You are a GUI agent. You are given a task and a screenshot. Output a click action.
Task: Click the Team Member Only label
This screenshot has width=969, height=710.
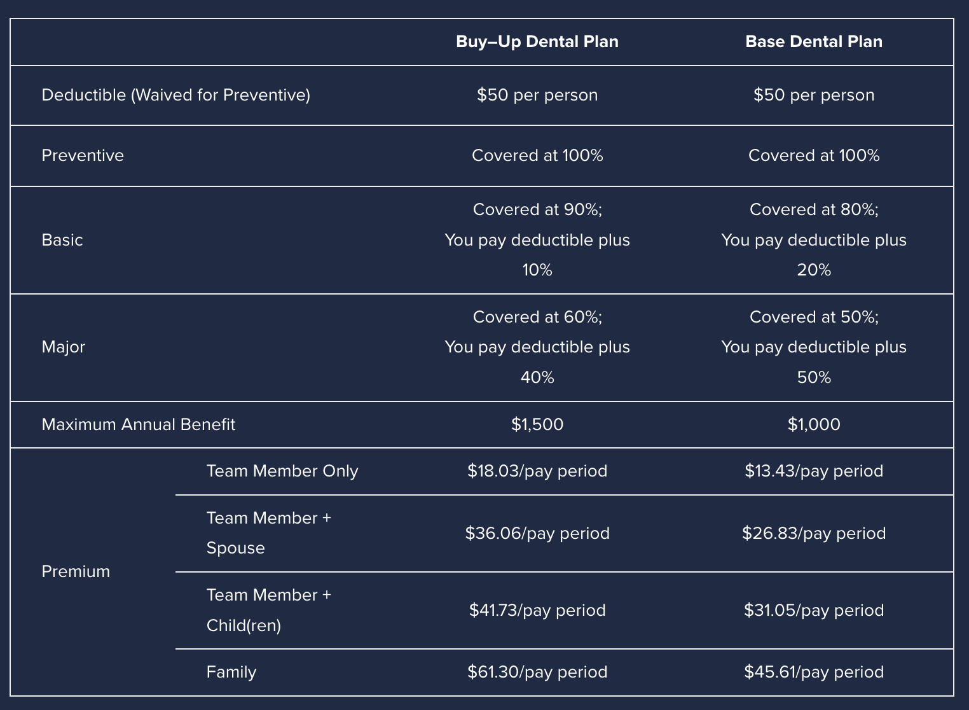point(282,471)
